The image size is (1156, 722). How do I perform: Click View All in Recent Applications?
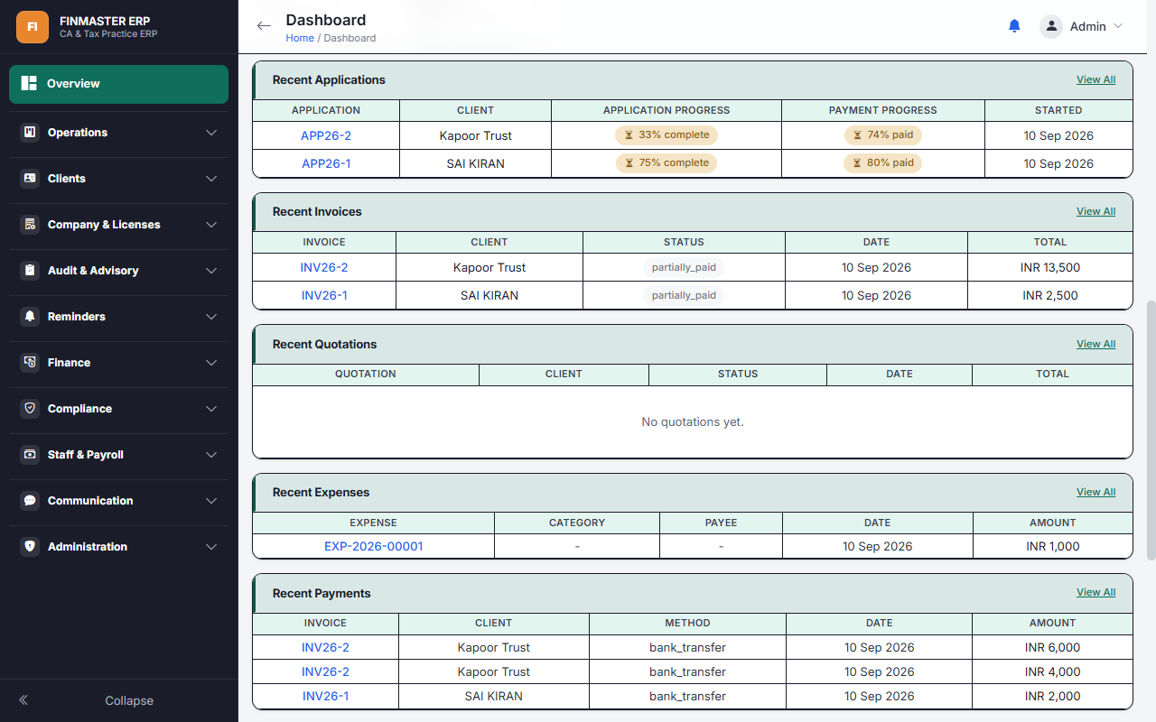coord(1095,79)
